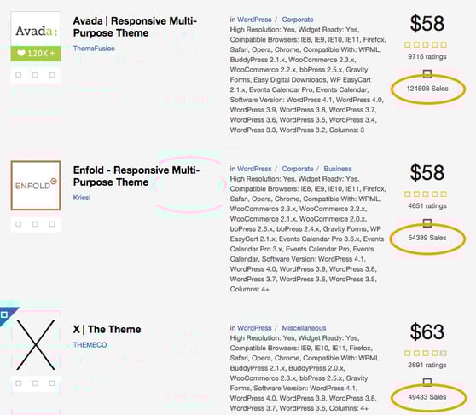Click the first small icon under Avada thumbnail

point(19,75)
